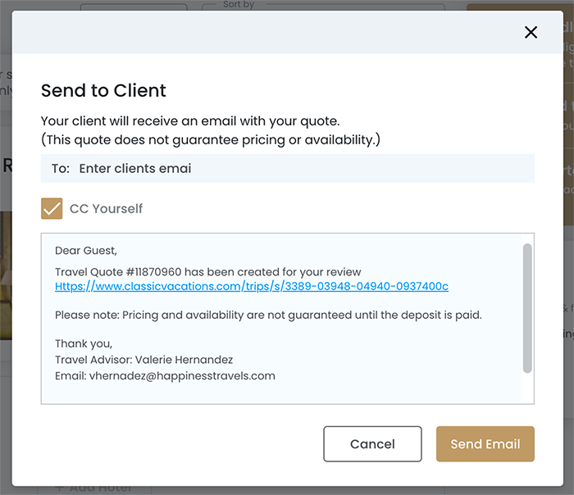Click the advisor email address line

(x=165, y=375)
